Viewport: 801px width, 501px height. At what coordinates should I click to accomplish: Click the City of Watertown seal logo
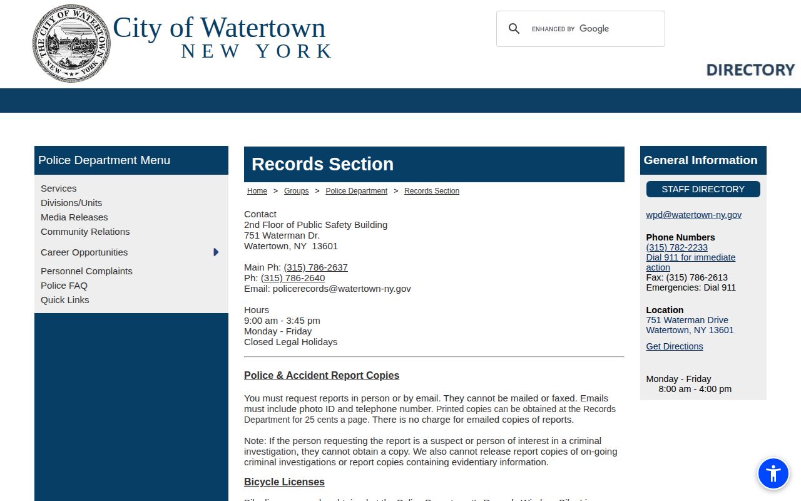[71, 44]
